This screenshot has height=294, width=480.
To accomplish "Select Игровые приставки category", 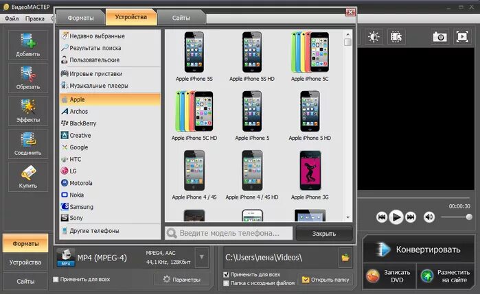I will pos(110,73).
